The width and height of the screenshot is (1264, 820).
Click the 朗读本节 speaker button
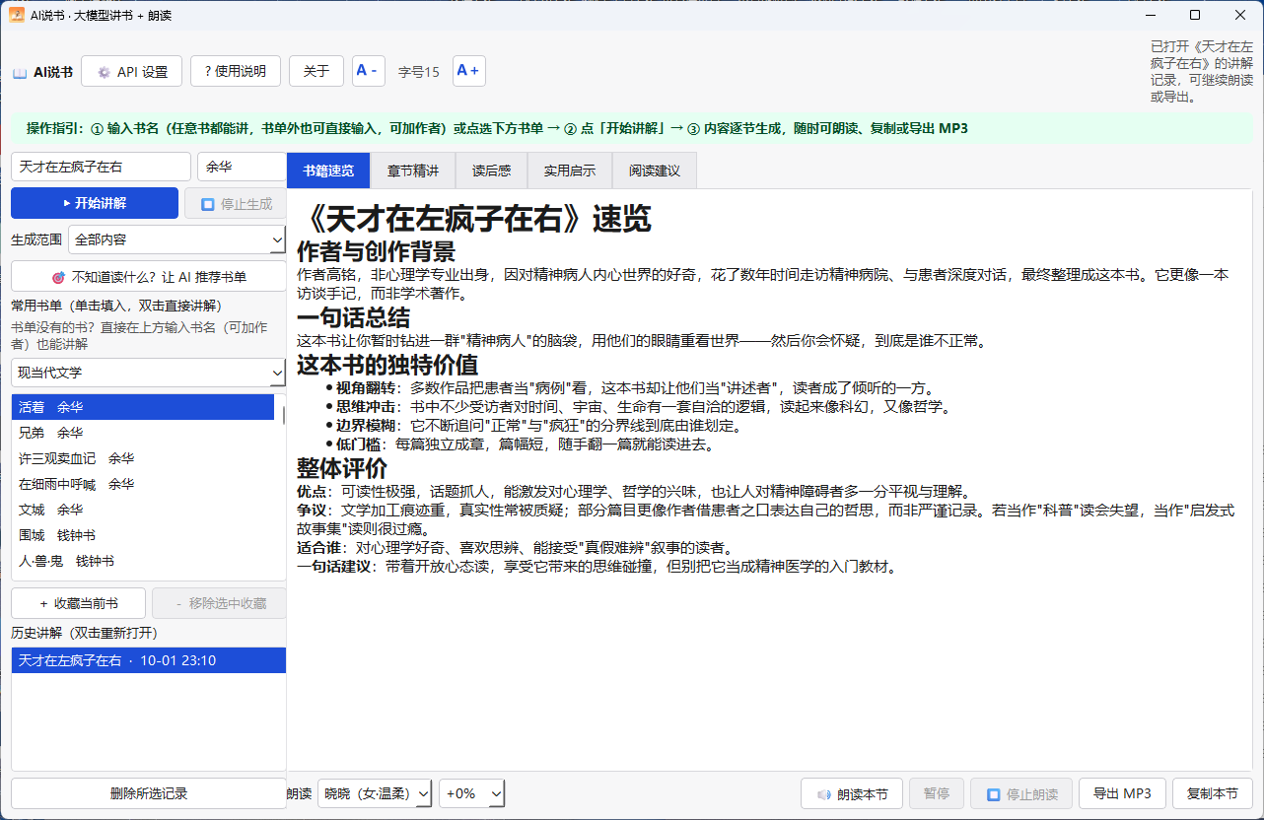click(x=852, y=793)
